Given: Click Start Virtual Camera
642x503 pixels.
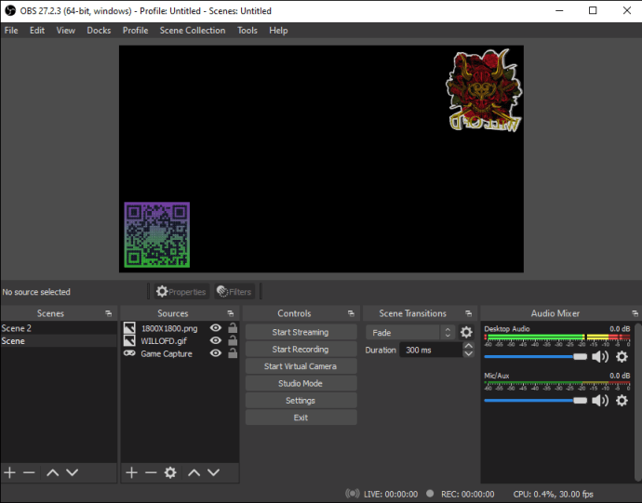Looking at the screenshot, I should coord(301,366).
